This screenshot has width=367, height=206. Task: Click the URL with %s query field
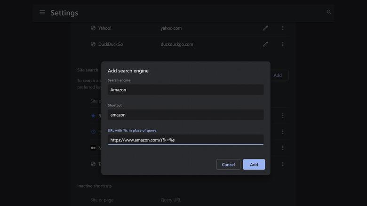click(x=185, y=140)
